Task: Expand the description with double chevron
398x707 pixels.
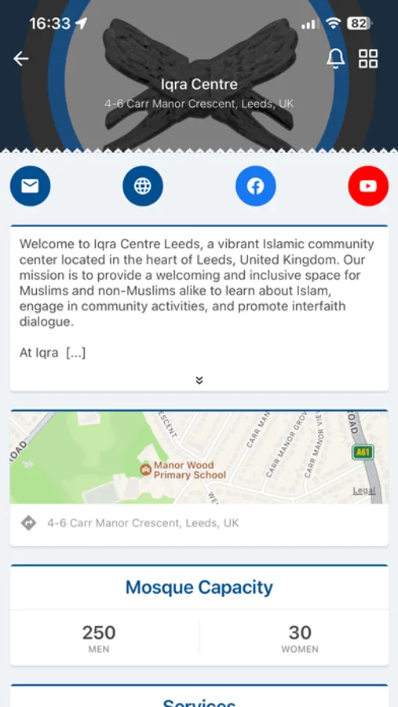Action: click(x=199, y=380)
